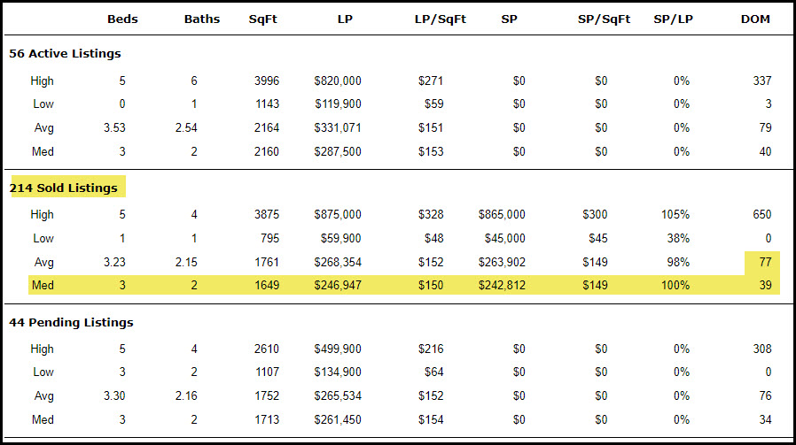
Task: Select the $261,450 pending median list price
Action: coord(337,419)
